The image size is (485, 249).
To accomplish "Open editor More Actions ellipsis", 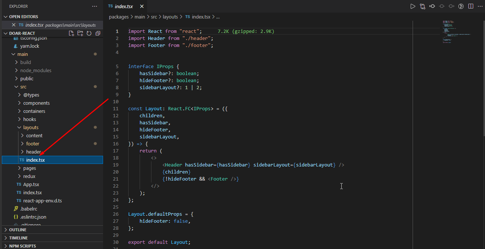I will click(480, 6).
